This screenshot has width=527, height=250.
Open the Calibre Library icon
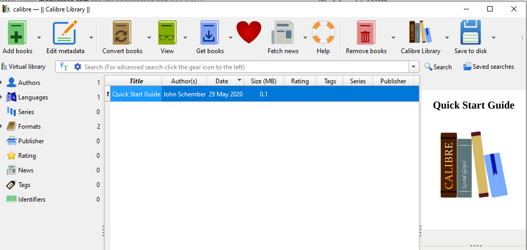pyautogui.click(x=420, y=32)
